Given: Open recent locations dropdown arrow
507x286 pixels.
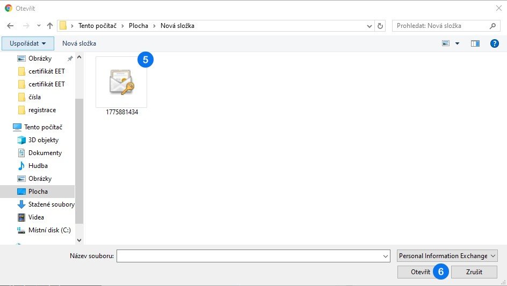Looking at the screenshot, I should tap(39, 26).
